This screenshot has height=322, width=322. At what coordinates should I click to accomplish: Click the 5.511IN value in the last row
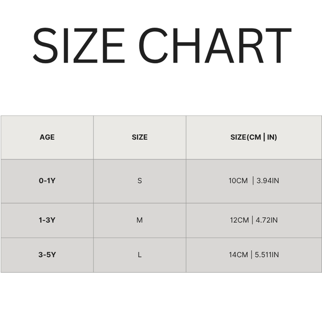tap(267, 254)
